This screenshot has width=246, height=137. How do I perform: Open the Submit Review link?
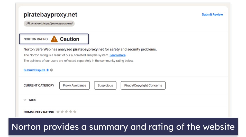coord(212,14)
